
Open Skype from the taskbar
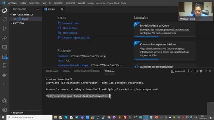tap(66, 117)
